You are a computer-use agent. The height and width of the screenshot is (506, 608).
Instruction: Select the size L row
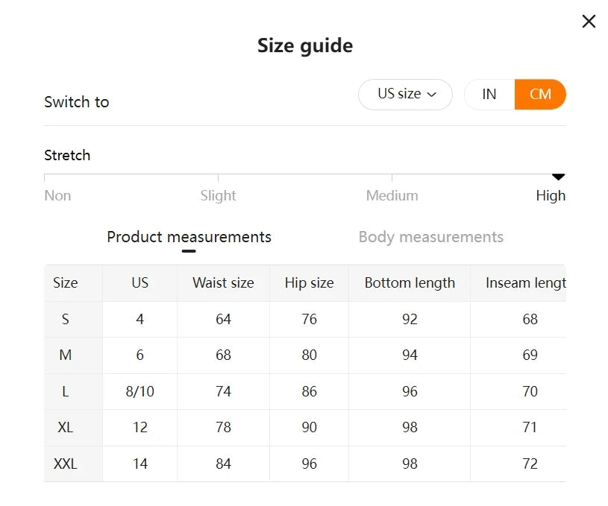click(x=66, y=392)
